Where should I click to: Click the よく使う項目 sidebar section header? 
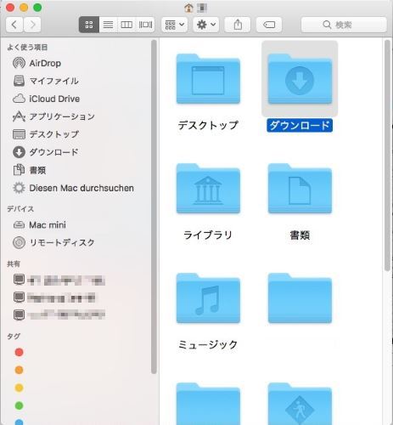pyautogui.click(x=27, y=48)
